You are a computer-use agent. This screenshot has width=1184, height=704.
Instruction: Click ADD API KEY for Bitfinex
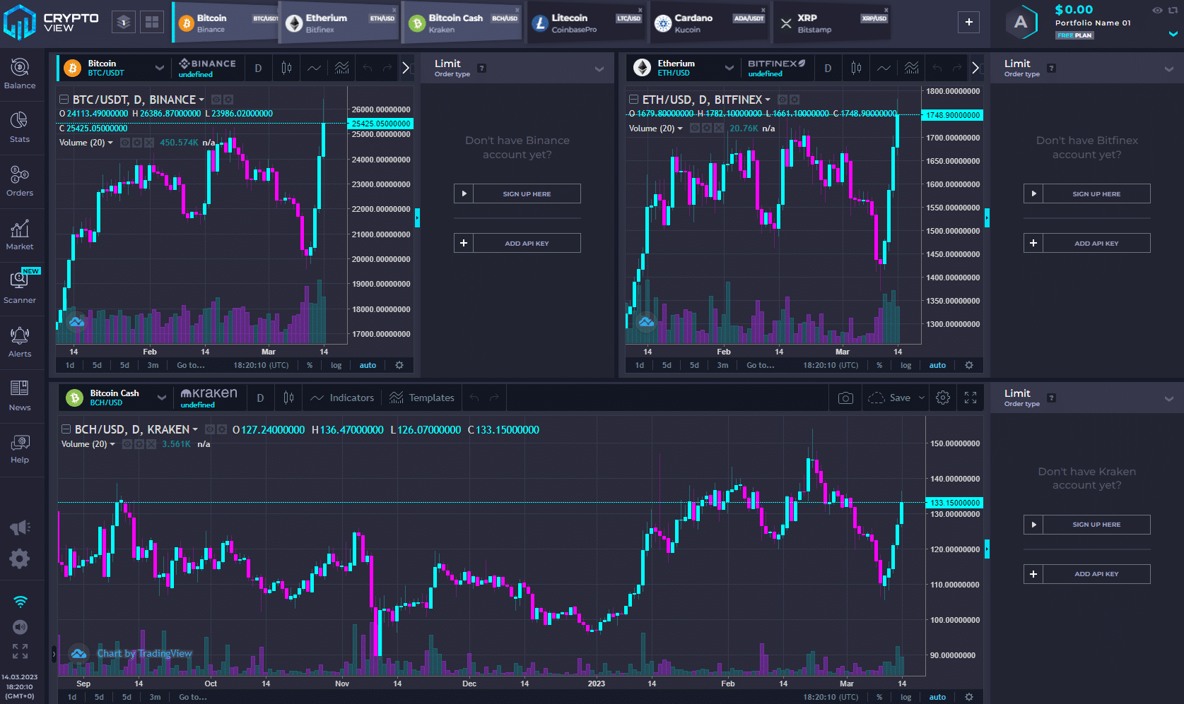(1087, 243)
